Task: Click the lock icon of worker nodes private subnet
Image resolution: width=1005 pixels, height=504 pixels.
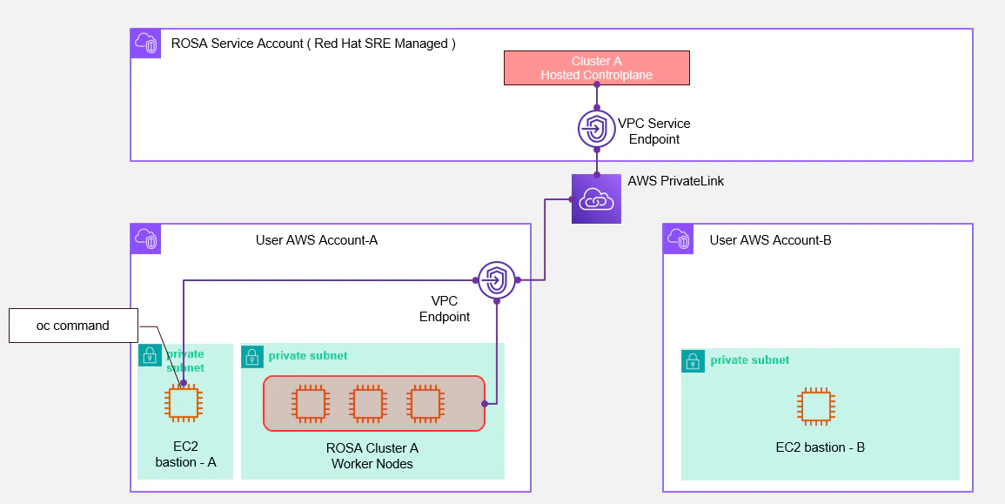Action: pos(252,357)
